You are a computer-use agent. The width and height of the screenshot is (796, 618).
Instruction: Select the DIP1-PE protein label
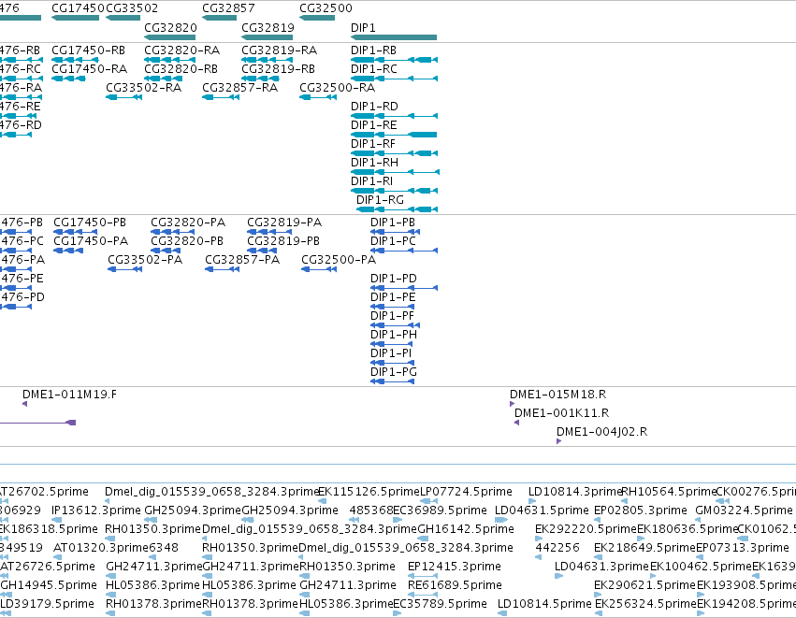[x=394, y=298]
